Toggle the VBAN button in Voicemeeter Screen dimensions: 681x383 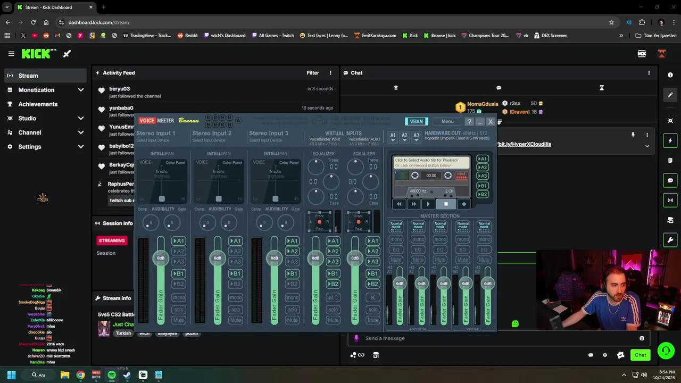point(416,121)
